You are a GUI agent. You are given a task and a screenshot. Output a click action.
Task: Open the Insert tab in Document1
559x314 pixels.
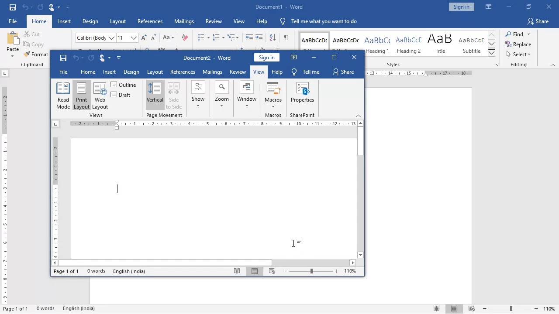click(x=64, y=21)
